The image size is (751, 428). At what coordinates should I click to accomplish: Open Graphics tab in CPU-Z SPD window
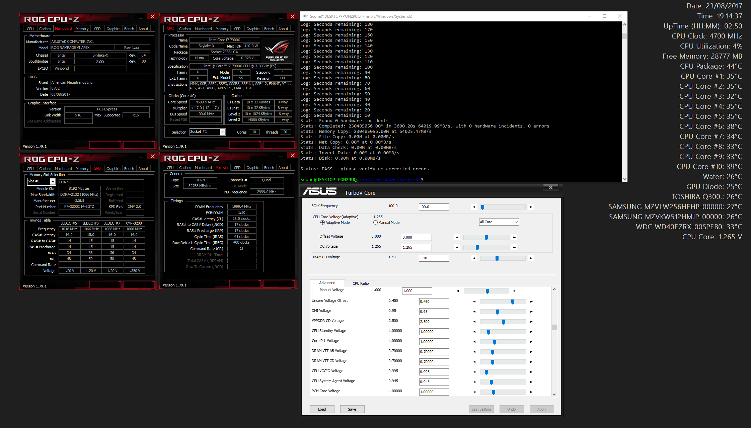[113, 169]
